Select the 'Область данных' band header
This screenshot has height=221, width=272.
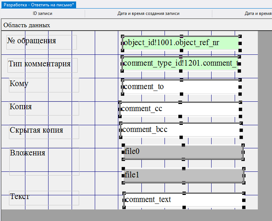click(x=27, y=25)
